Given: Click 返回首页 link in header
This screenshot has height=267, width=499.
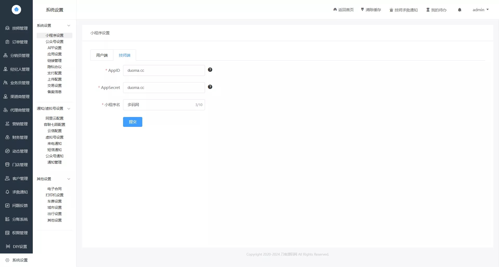Looking at the screenshot, I should tap(343, 10).
